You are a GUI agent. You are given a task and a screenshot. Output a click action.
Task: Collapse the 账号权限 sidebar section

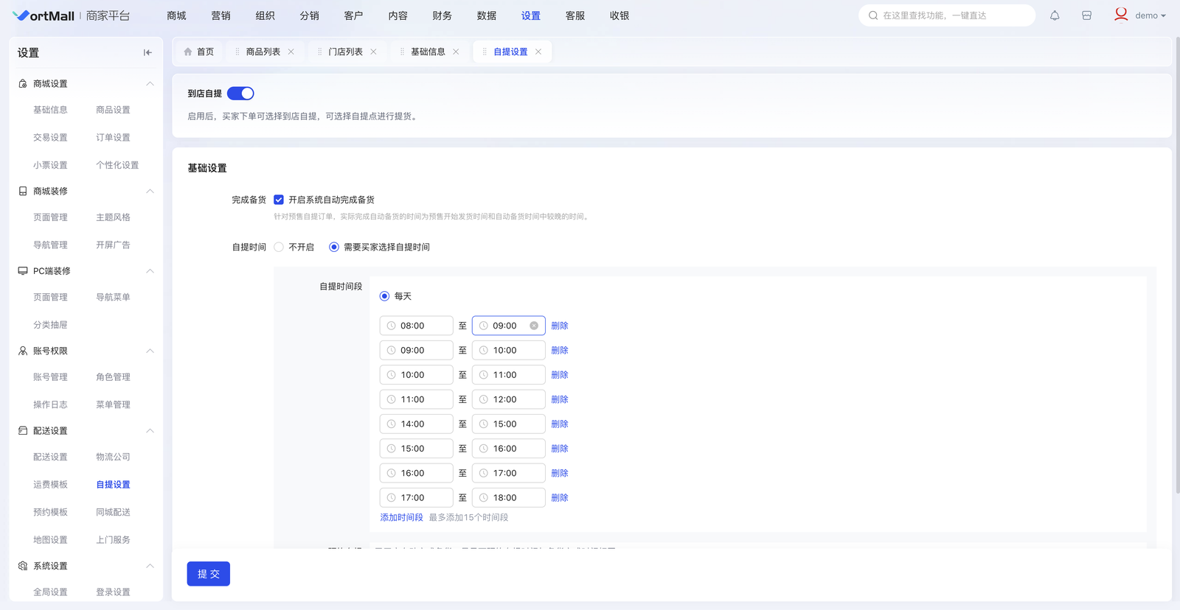pyautogui.click(x=150, y=351)
